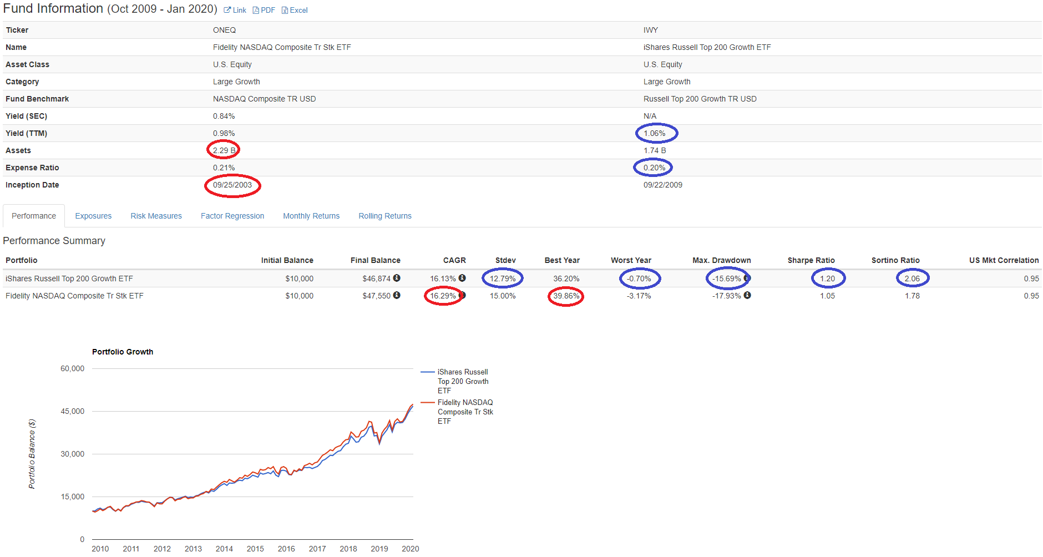This screenshot has height=557, width=1043.
Task: Open the Risk Measures tab
Action: [156, 216]
